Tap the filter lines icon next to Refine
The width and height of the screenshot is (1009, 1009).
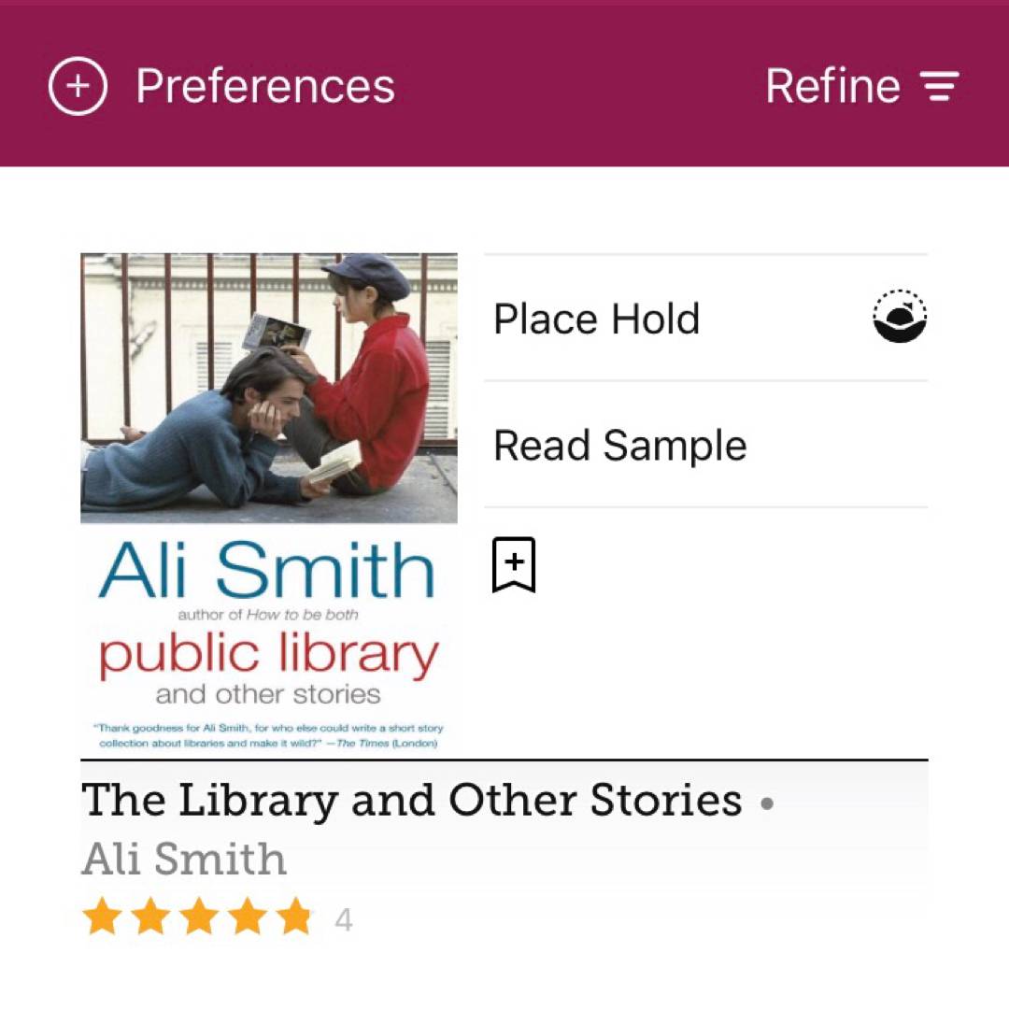click(x=940, y=87)
